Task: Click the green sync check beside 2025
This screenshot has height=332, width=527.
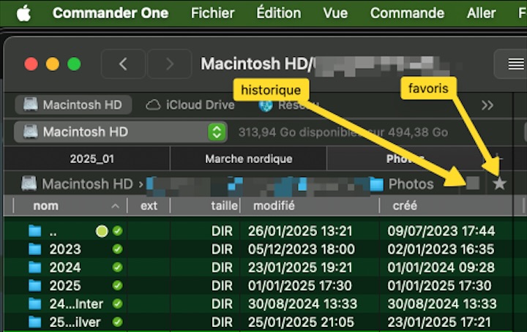Action: (x=117, y=286)
